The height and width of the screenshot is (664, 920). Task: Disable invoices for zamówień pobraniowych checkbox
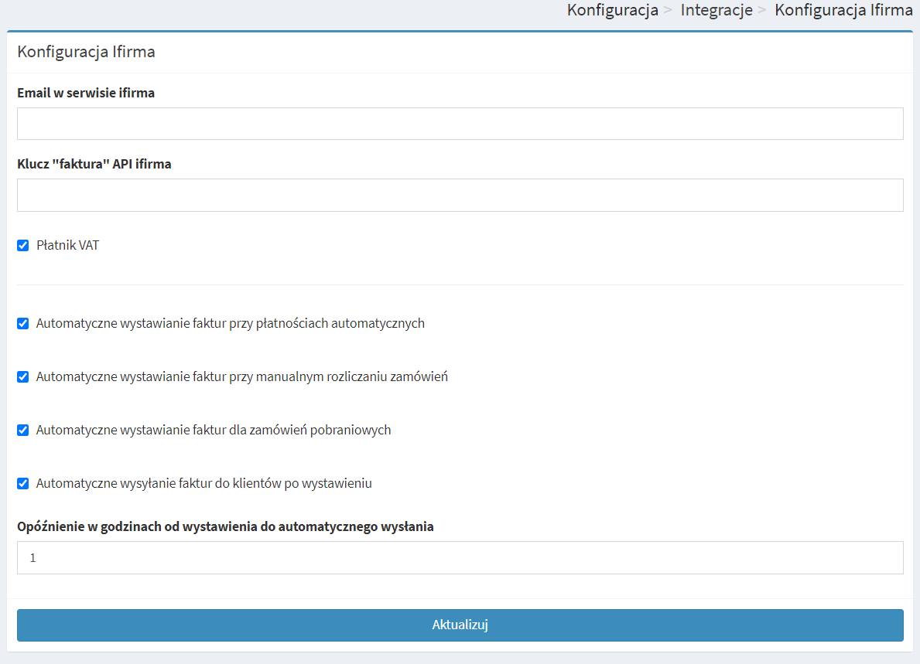[x=23, y=430]
